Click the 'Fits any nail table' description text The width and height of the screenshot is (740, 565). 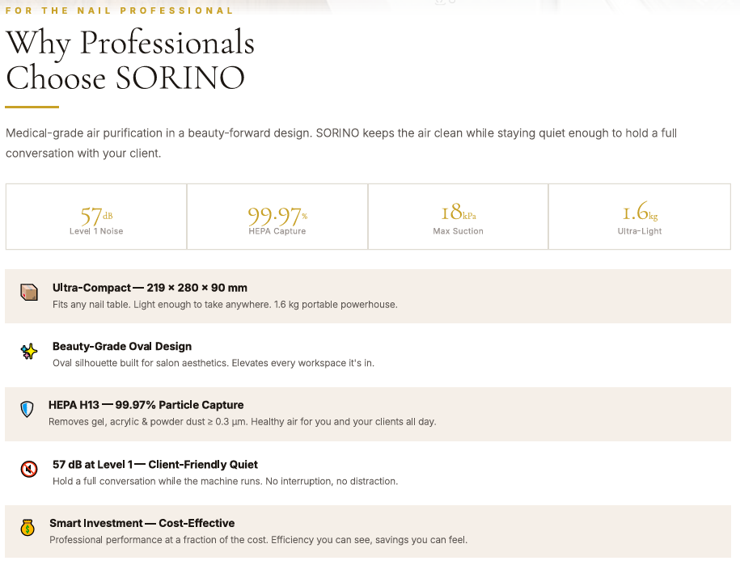point(225,305)
